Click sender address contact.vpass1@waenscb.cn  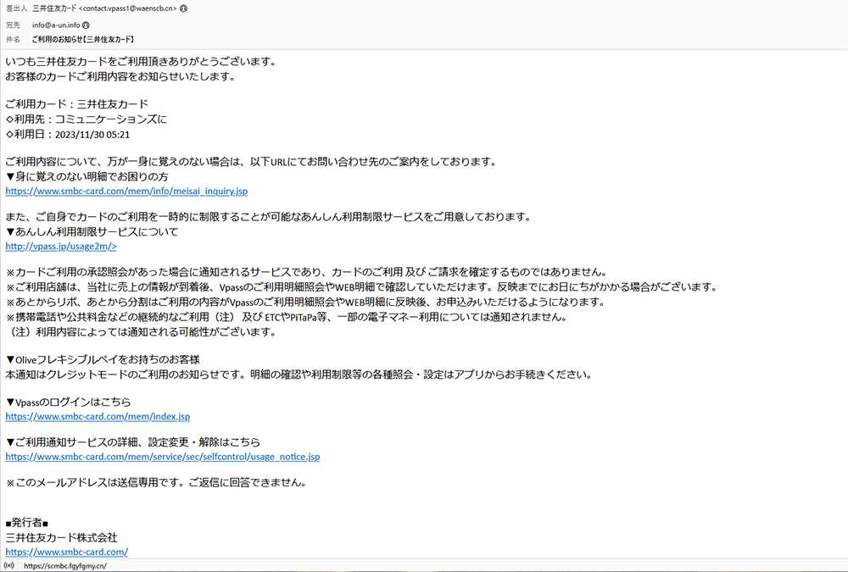coord(128,8)
